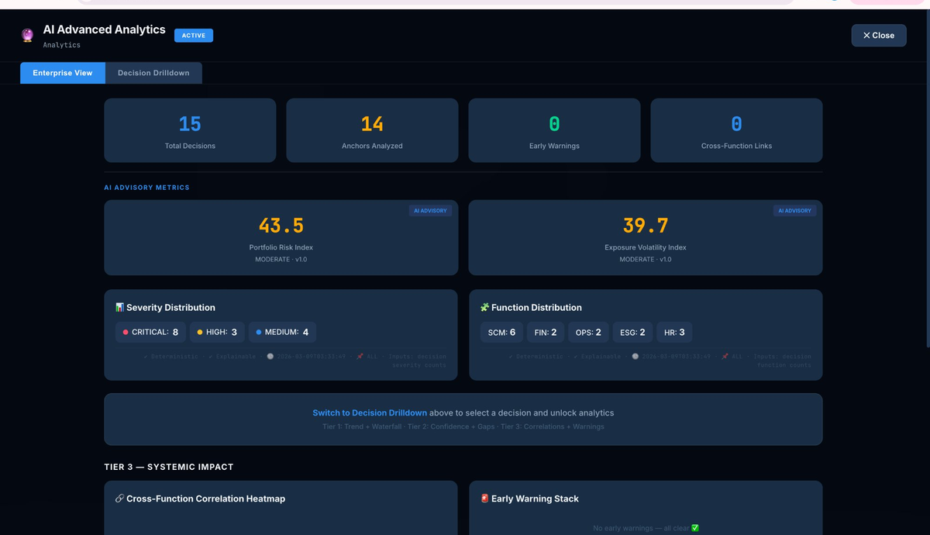Click the ACTIVE status badge
This screenshot has height=535, width=930.
193,35
